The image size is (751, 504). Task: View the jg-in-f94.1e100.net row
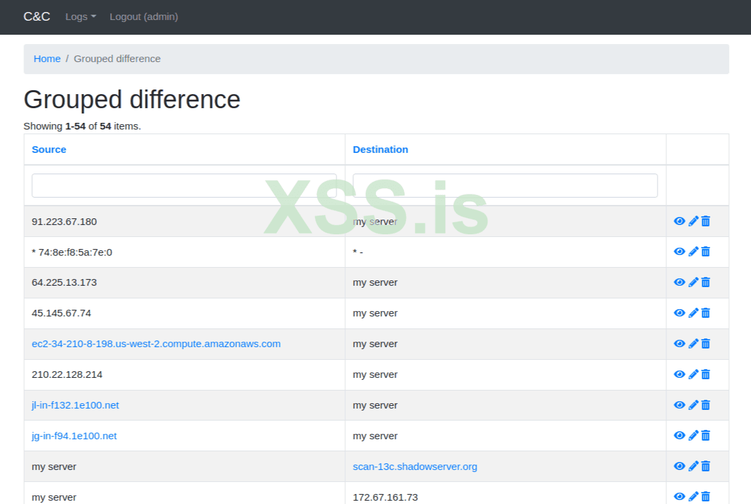679,435
